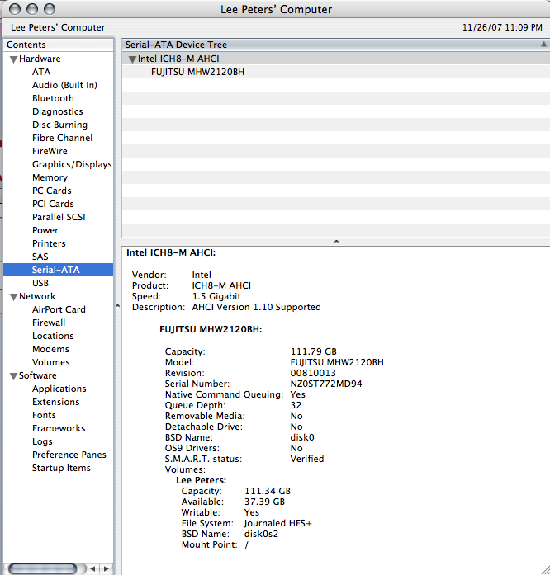
Task: Select PC Cards
Action: pyautogui.click(x=52, y=191)
